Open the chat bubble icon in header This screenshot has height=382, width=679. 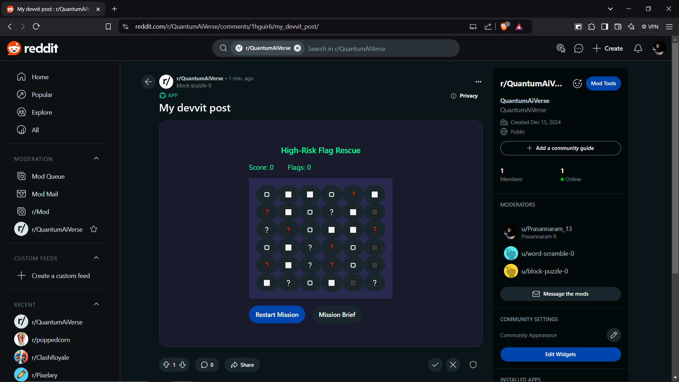tap(579, 48)
